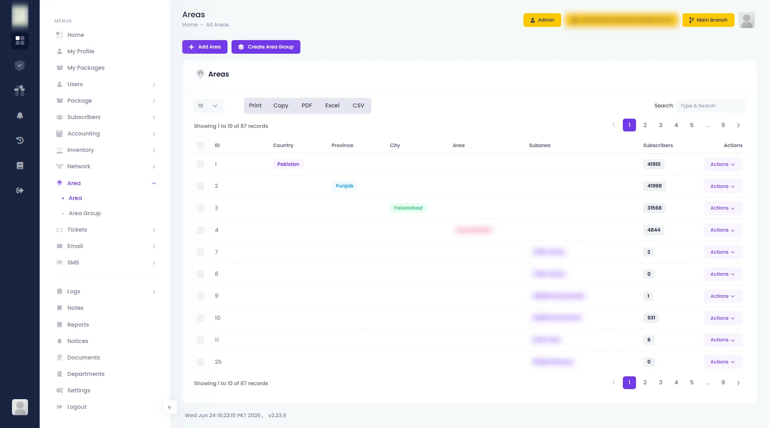The image size is (769, 428).
Task: Export table as CSV
Action: tap(358, 105)
